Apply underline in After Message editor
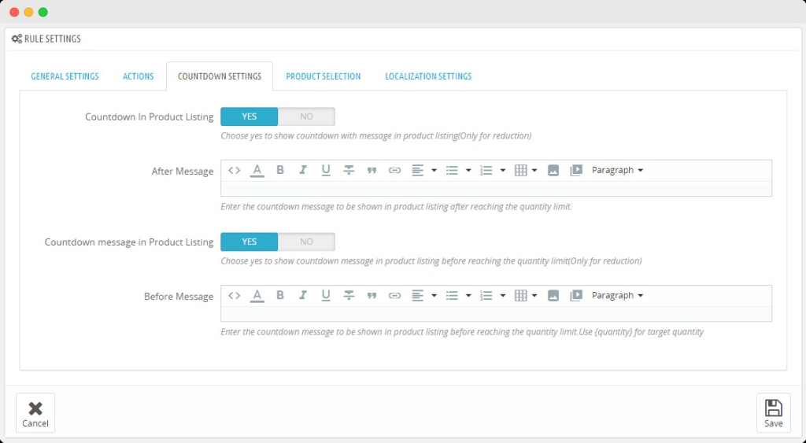 tap(325, 171)
